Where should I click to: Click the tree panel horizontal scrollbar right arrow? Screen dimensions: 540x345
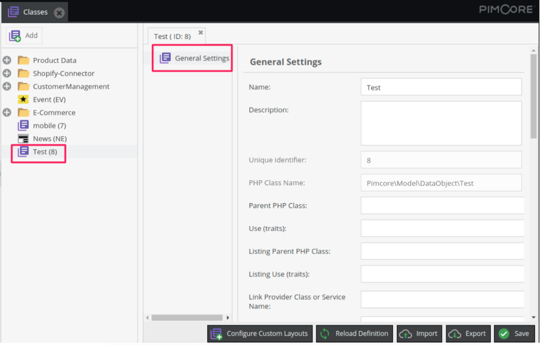[x=227, y=318]
